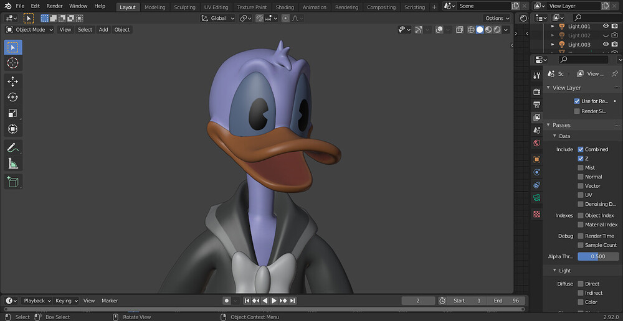The width and height of the screenshot is (623, 321).
Task: Open the Object Data properties tab
Action: pyautogui.click(x=537, y=198)
